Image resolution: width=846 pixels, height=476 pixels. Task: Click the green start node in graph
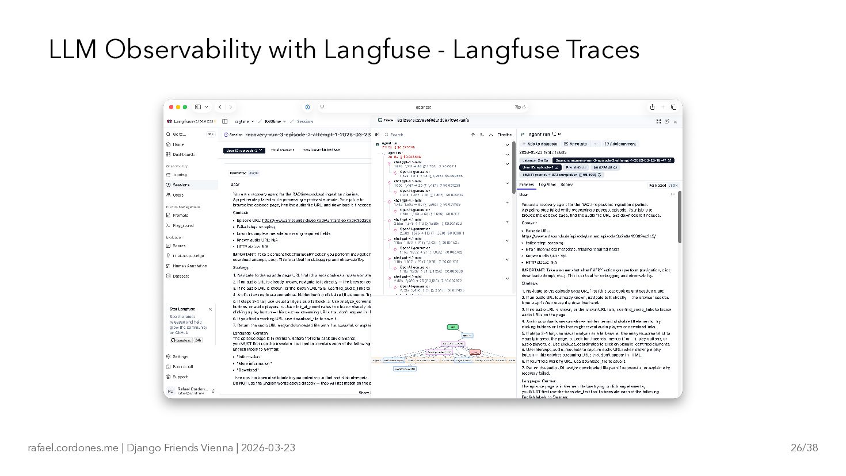[452, 327]
